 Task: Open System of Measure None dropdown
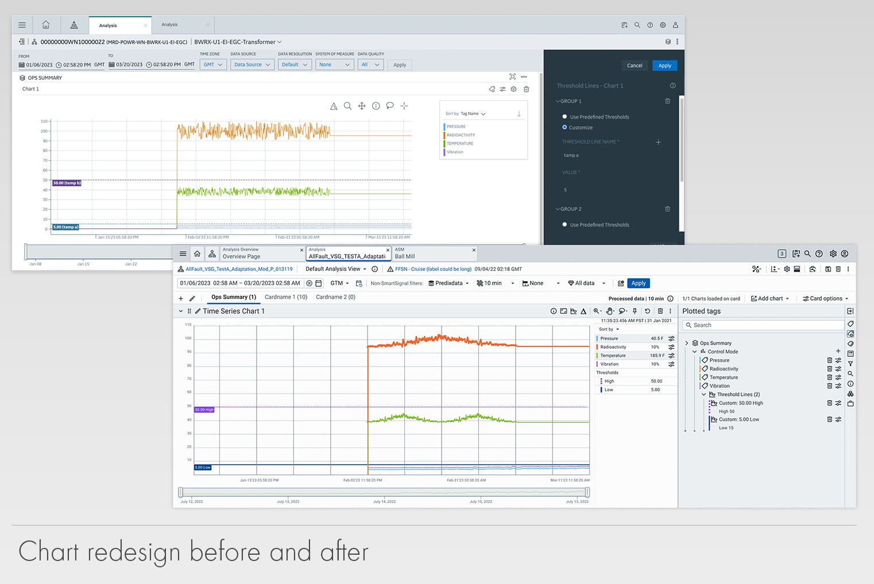coord(335,65)
